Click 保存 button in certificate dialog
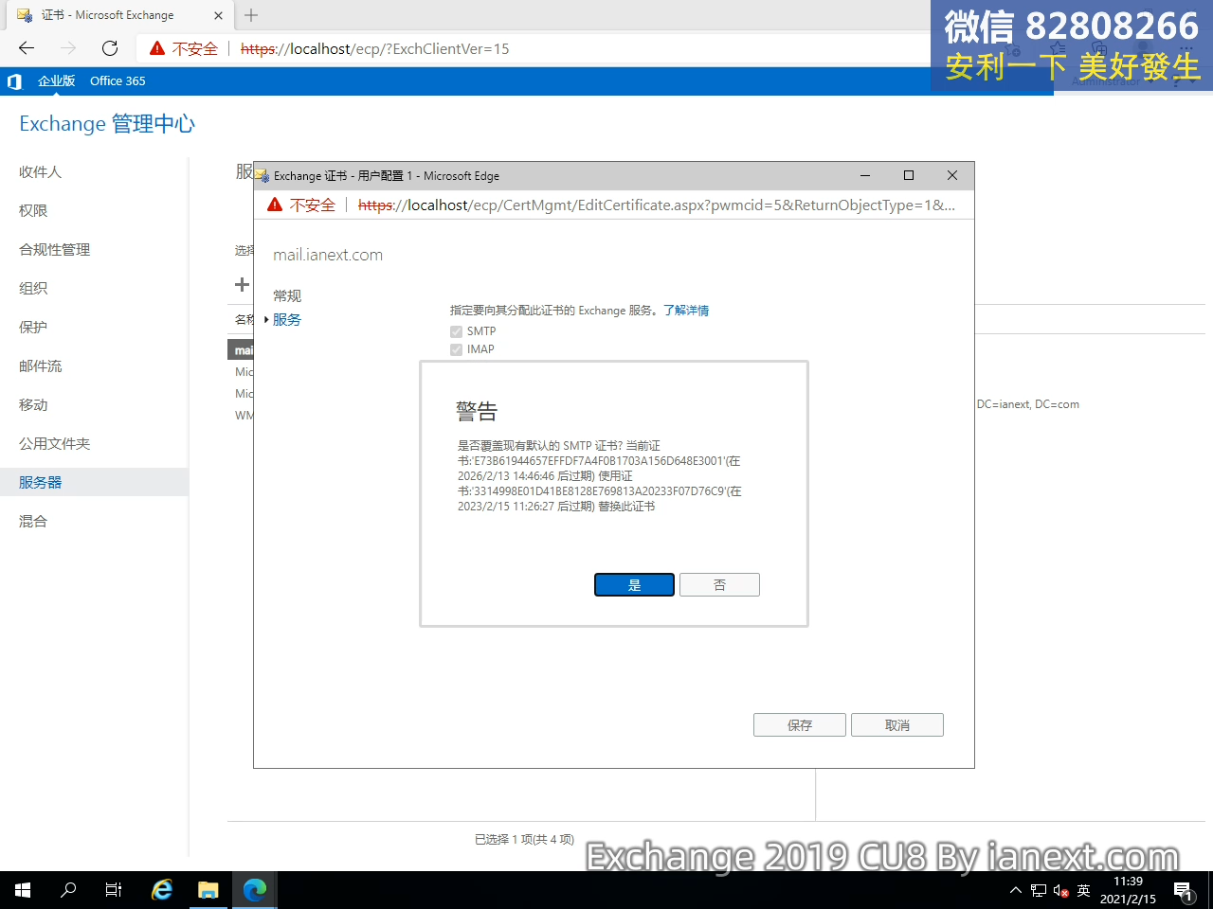This screenshot has width=1213, height=909. (800, 725)
